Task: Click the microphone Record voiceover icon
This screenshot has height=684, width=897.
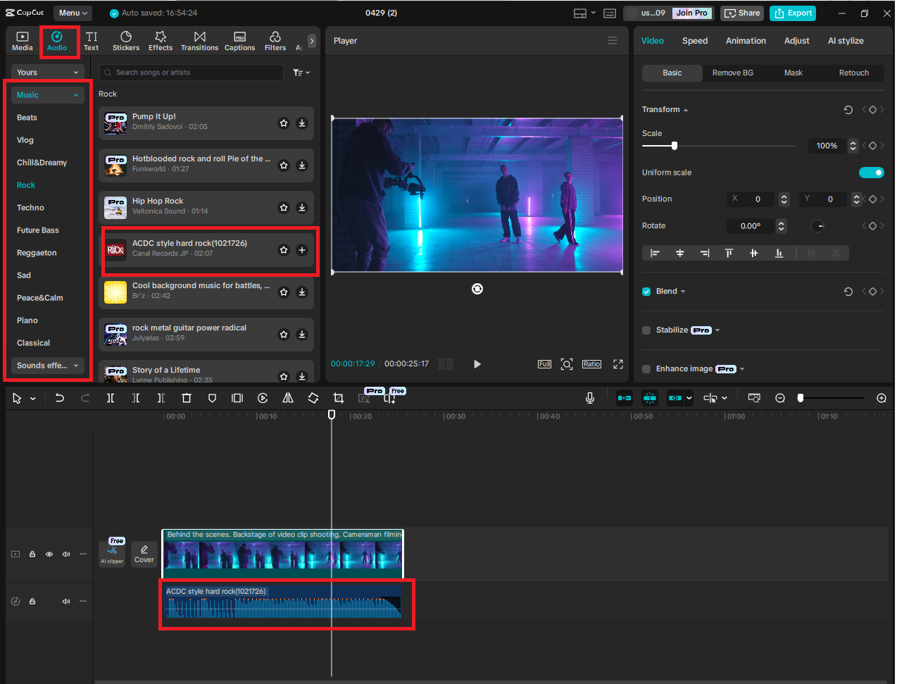Action: pyautogui.click(x=590, y=398)
